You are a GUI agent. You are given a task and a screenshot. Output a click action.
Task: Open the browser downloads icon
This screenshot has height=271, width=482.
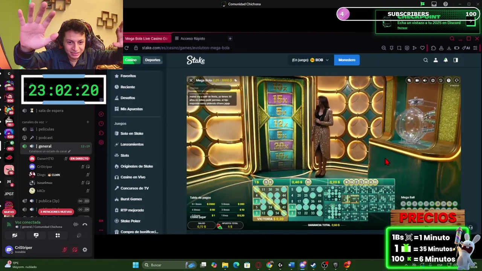click(449, 48)
